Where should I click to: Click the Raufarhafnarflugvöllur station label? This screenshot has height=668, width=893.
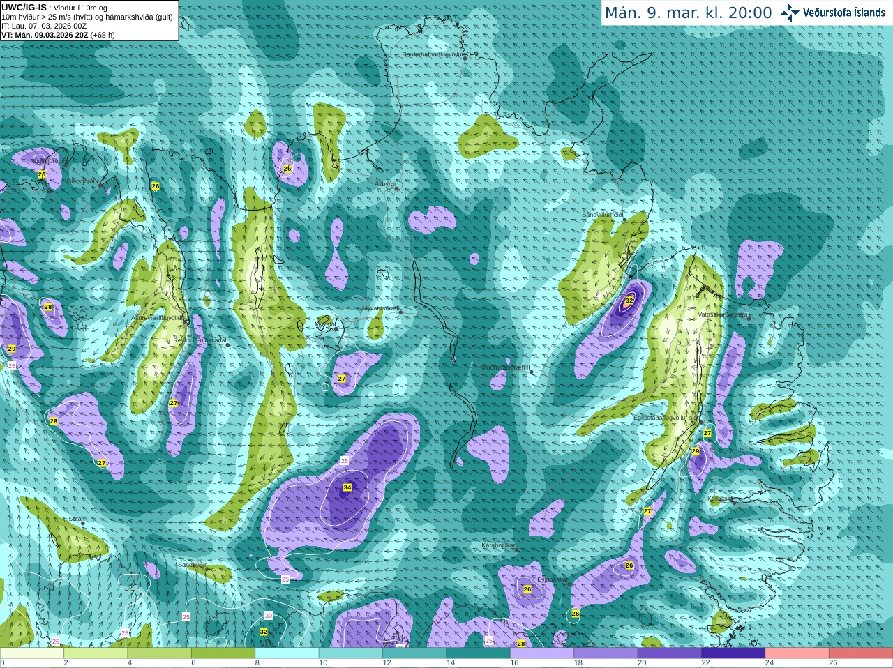433,54
